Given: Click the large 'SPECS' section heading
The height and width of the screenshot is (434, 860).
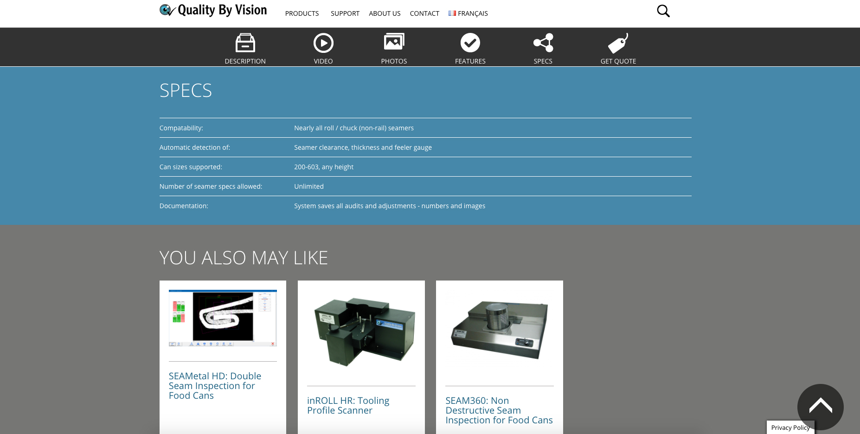Looking at the screenshot, I should tap(186, 90).
